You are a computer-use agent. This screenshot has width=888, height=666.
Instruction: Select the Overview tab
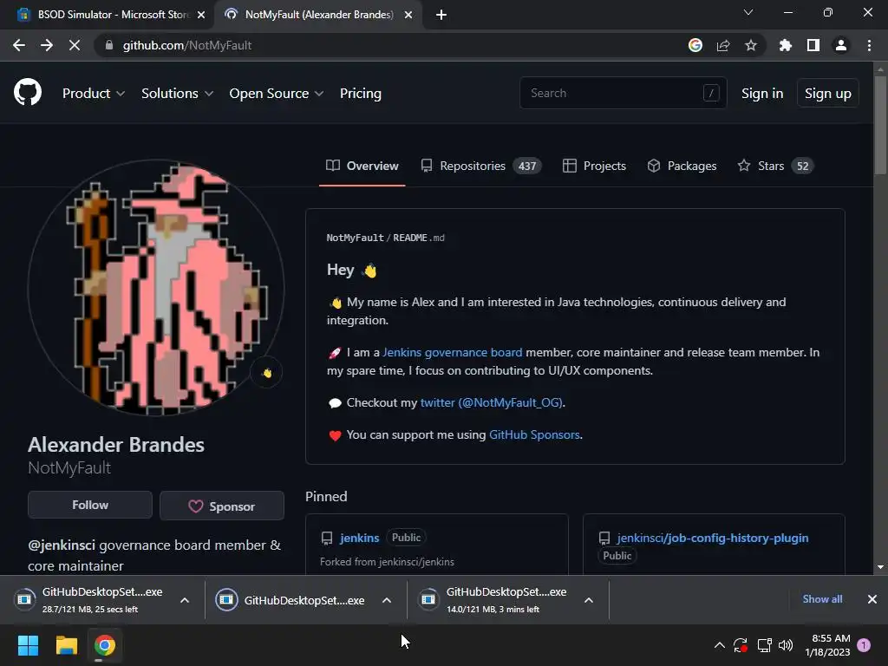[x=362, y=166]
